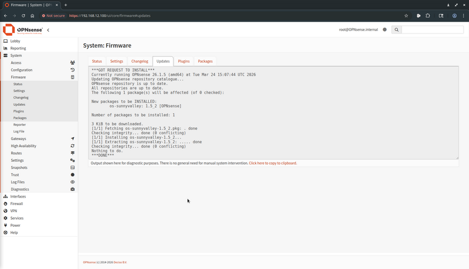The image size is (469, 269).
Task: Click the Trust certificate icon
Action: click(x=72, y=175)
